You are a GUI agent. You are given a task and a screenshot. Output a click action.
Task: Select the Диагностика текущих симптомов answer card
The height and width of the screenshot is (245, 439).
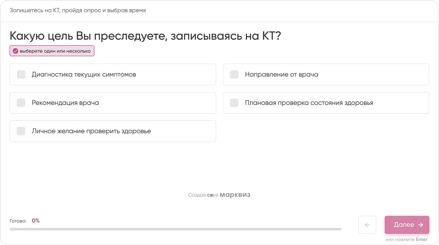(112, 74)
